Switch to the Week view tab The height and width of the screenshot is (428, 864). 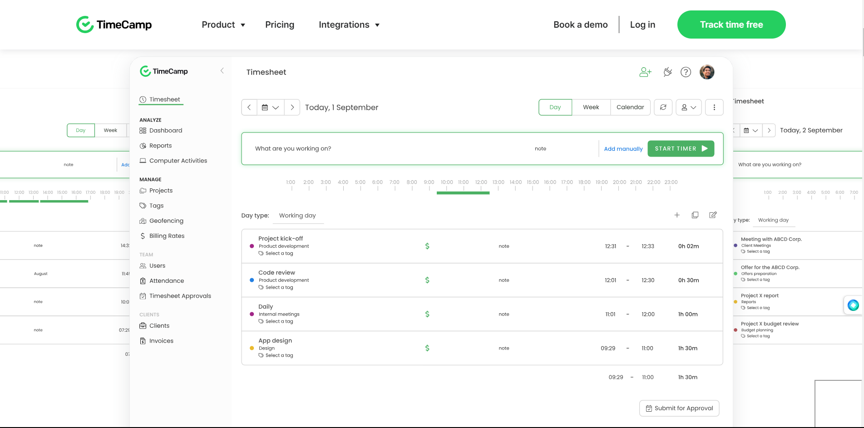click(x=591, y=107)
